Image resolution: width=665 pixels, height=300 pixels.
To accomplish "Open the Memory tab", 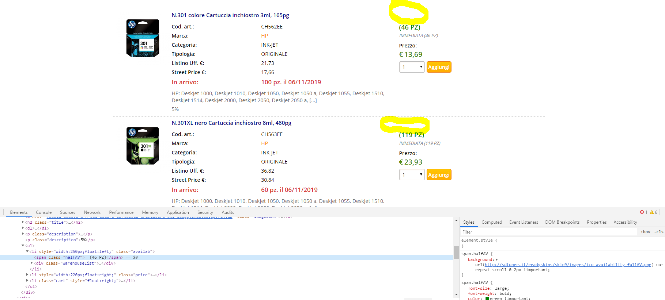I will pyautogui.click(x=150, y=212).
